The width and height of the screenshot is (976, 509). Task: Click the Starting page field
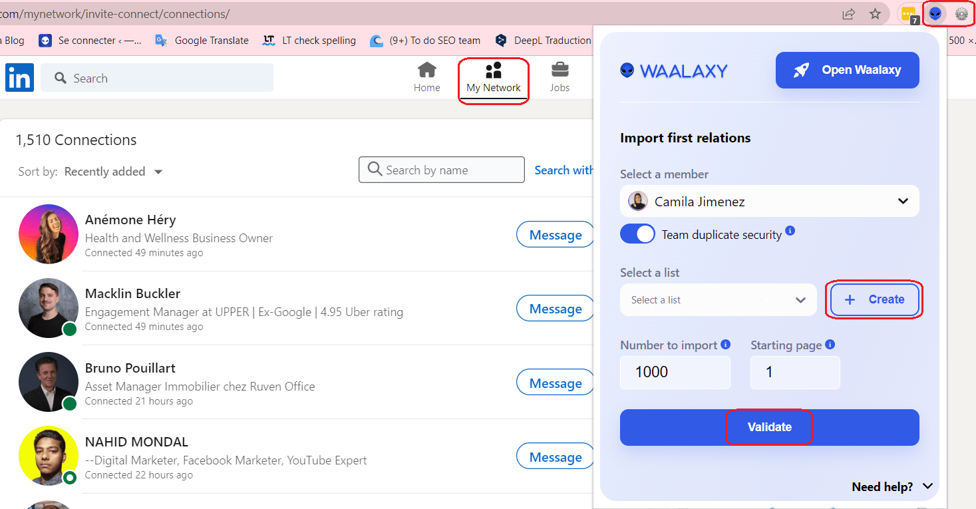coord(795,373)
